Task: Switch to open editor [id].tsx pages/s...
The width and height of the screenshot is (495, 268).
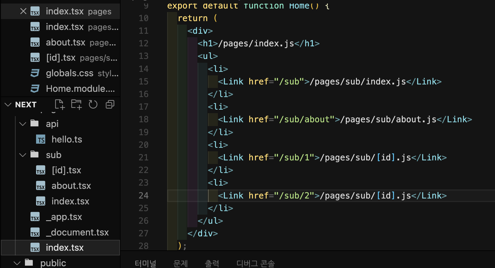Action: (x=60, y=58)
